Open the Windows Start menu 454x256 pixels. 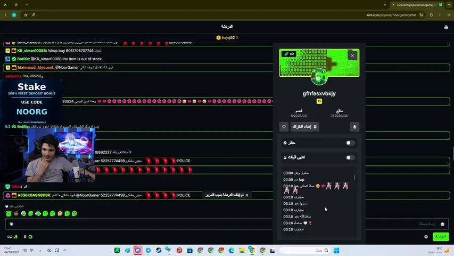point(336,250)
